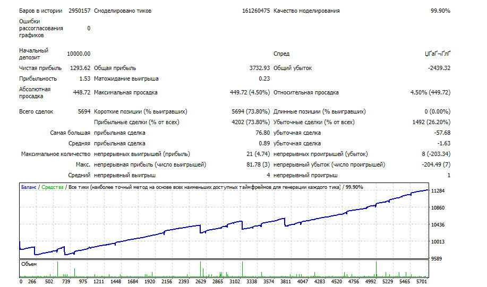Select the total trades value 5694
Viewport: 487px width, 287px height.
pos(84,112)
